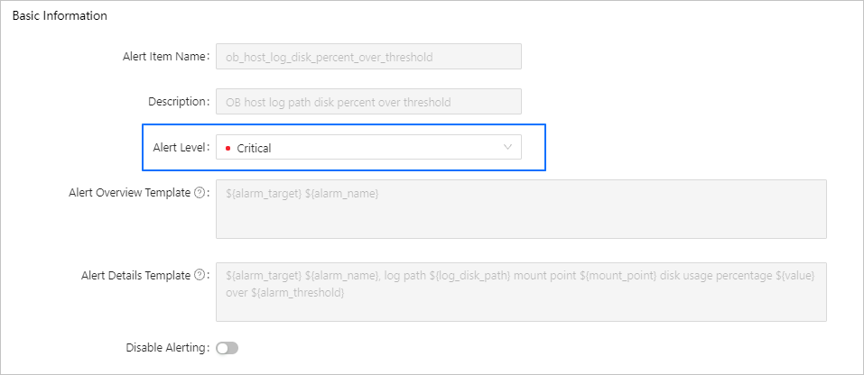Click the ob_host_log_disk_percent_over_threshold name text

pyautogui.click(x=330, y=57)
